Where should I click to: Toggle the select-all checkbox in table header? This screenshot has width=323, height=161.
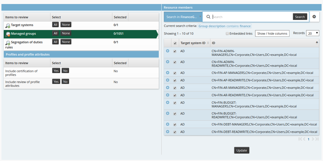click(175, 43)
